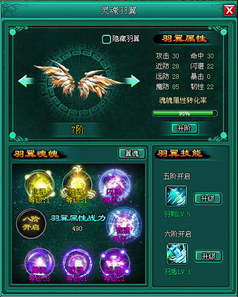This screenshot has width=238, height=297.
Task: Toggle the 隐藏羽翼 hide wings checkbox
Action: 106,39
